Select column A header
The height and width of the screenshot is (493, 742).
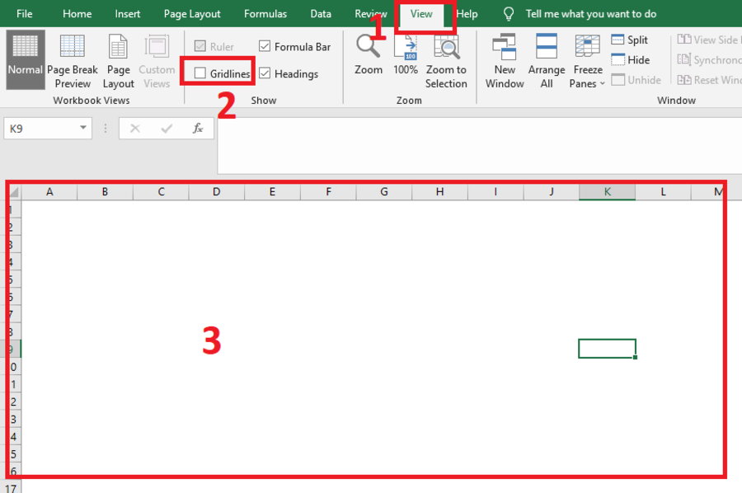(49, 191)
